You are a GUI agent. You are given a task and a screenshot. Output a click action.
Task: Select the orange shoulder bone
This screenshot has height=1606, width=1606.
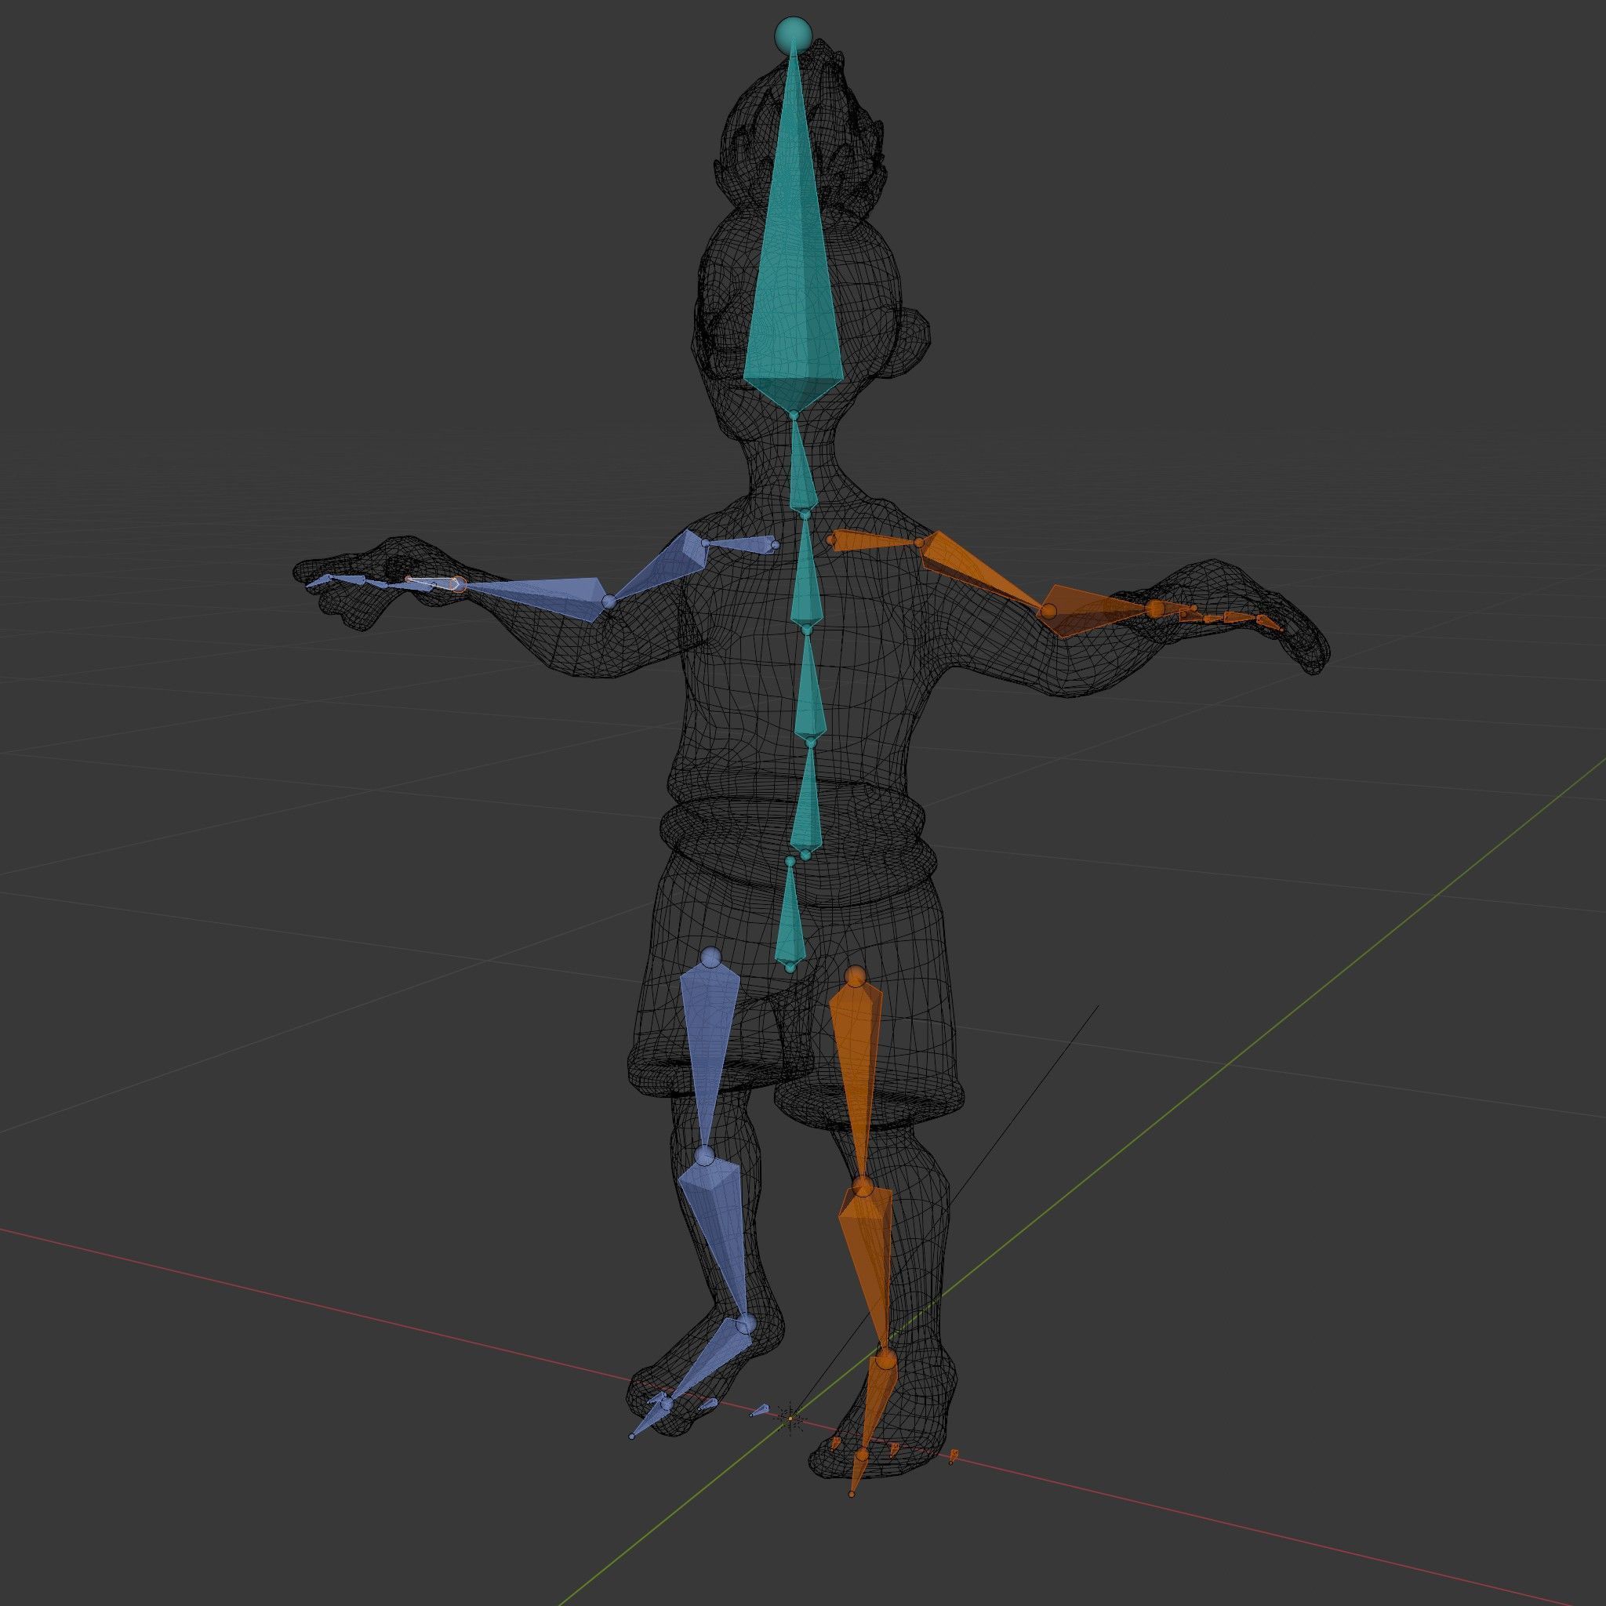coord(874,542)
